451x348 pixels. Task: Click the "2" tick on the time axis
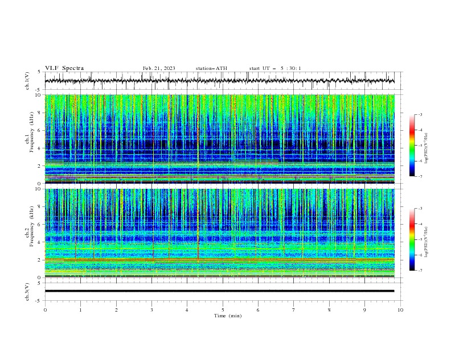(x=116, y=310)
